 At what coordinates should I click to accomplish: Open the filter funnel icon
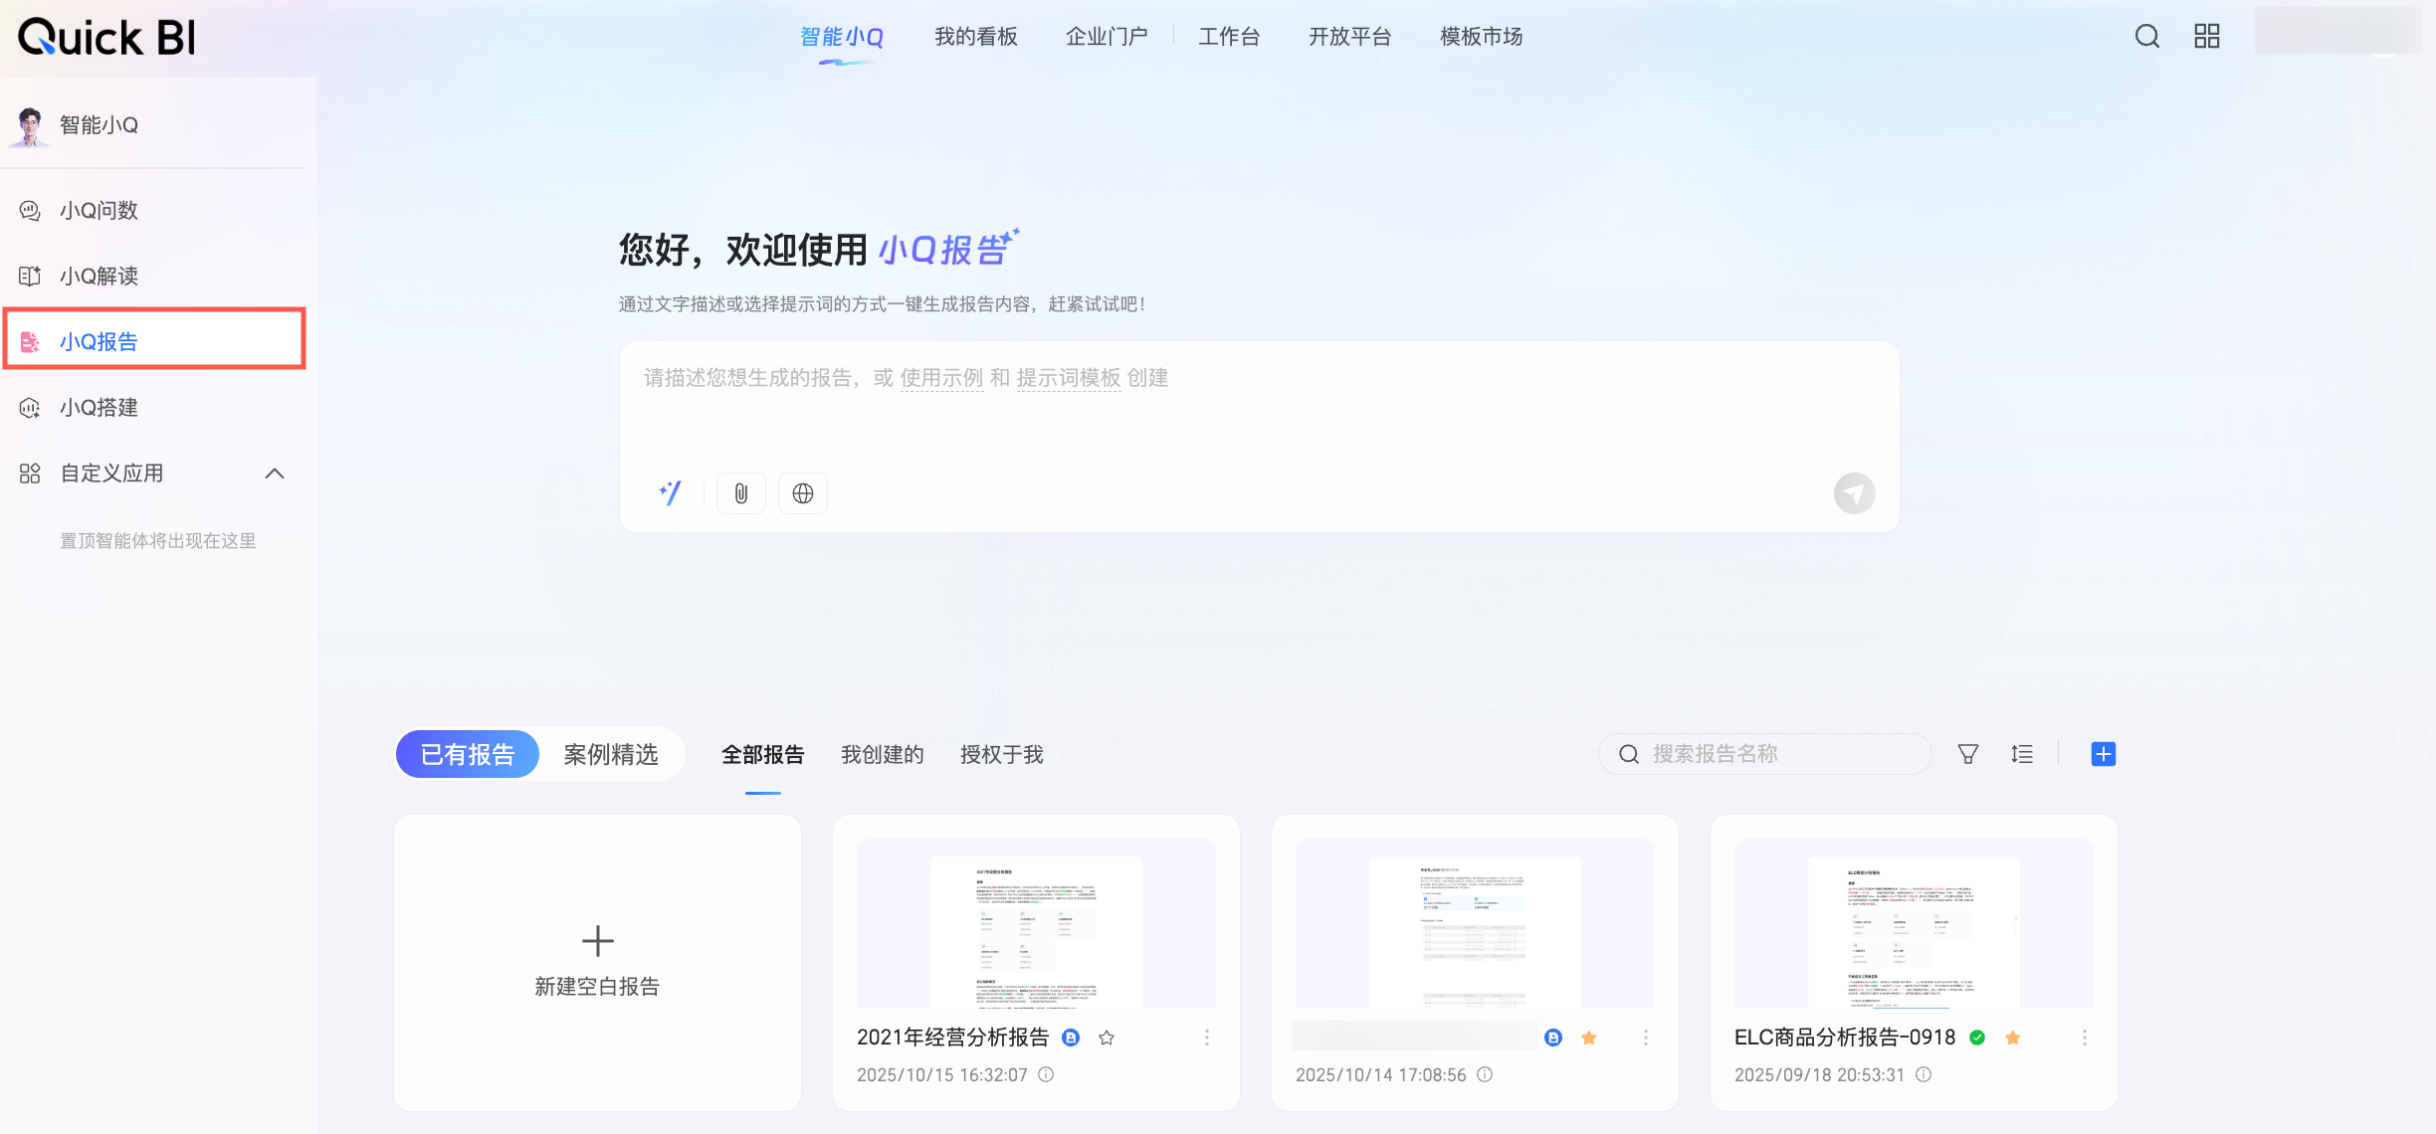click(x=1967, y=754)
